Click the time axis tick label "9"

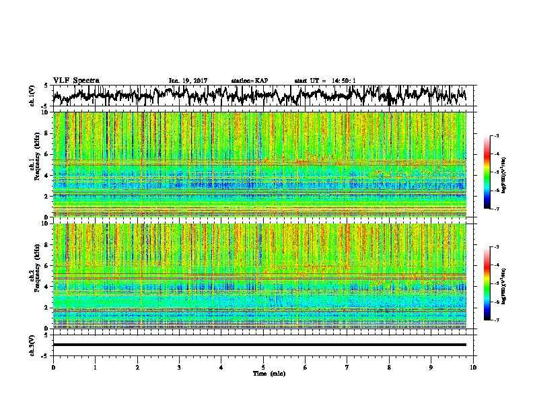point(431,367)
